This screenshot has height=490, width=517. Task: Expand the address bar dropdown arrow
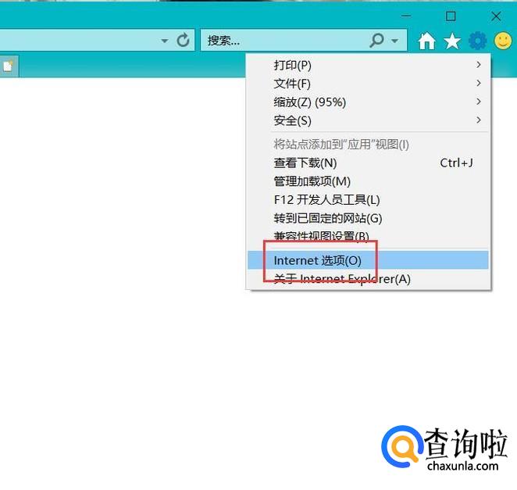pyautogui.click(x=165, y=41)
